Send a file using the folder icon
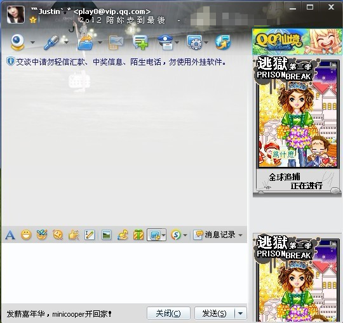The height and width of the screenshot is (323, 343). [85, 43]
